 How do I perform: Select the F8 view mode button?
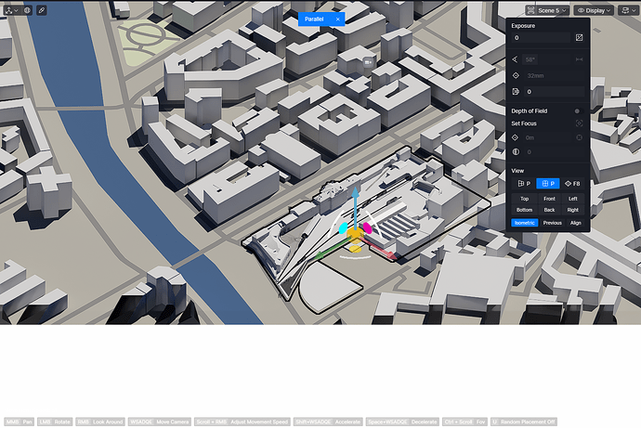pos(573,184)
